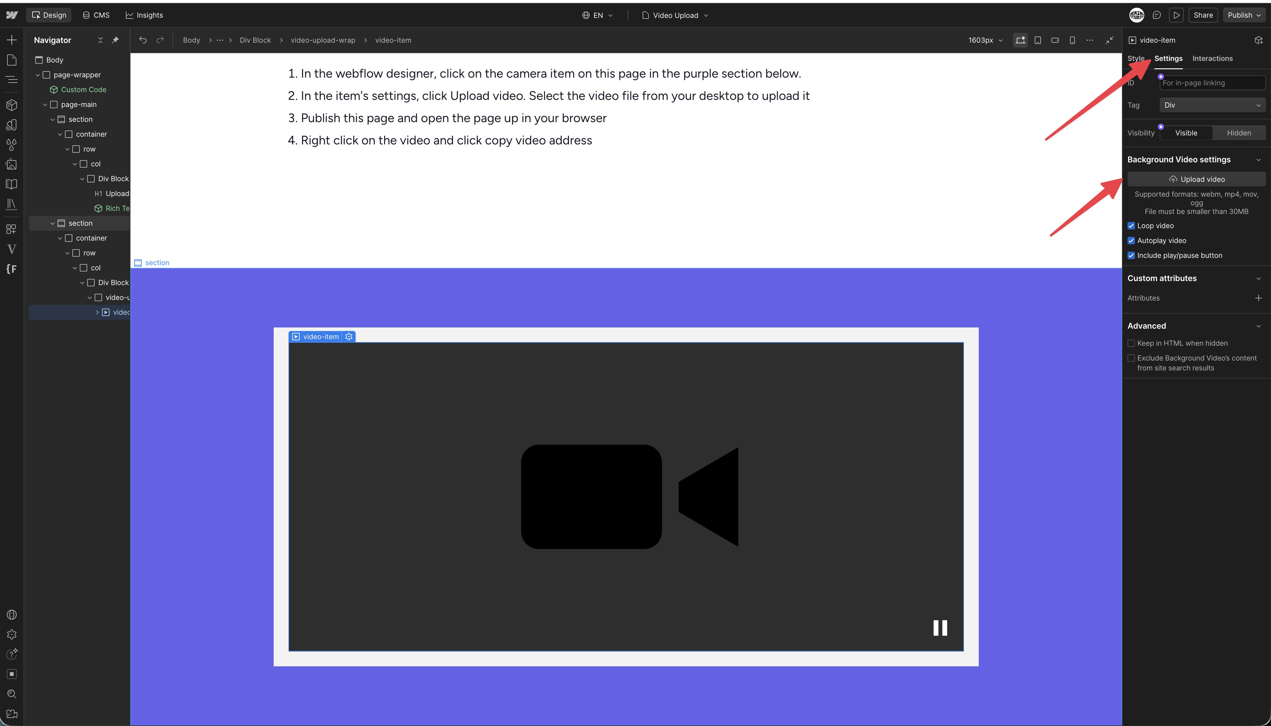
Task: Switch to the Interactions tab
Action: [1212, 58]
